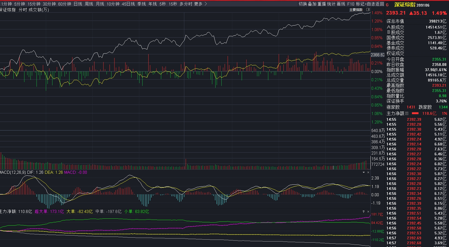This screenshot has width=449, height=247.
Task: Click the 切换 toolbar button
Action: [x=303, y=4]
